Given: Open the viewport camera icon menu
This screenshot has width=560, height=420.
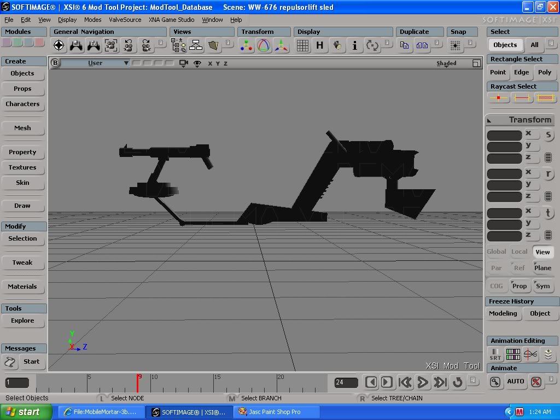Looking at the screenshot, I should [x=184, y=63].
